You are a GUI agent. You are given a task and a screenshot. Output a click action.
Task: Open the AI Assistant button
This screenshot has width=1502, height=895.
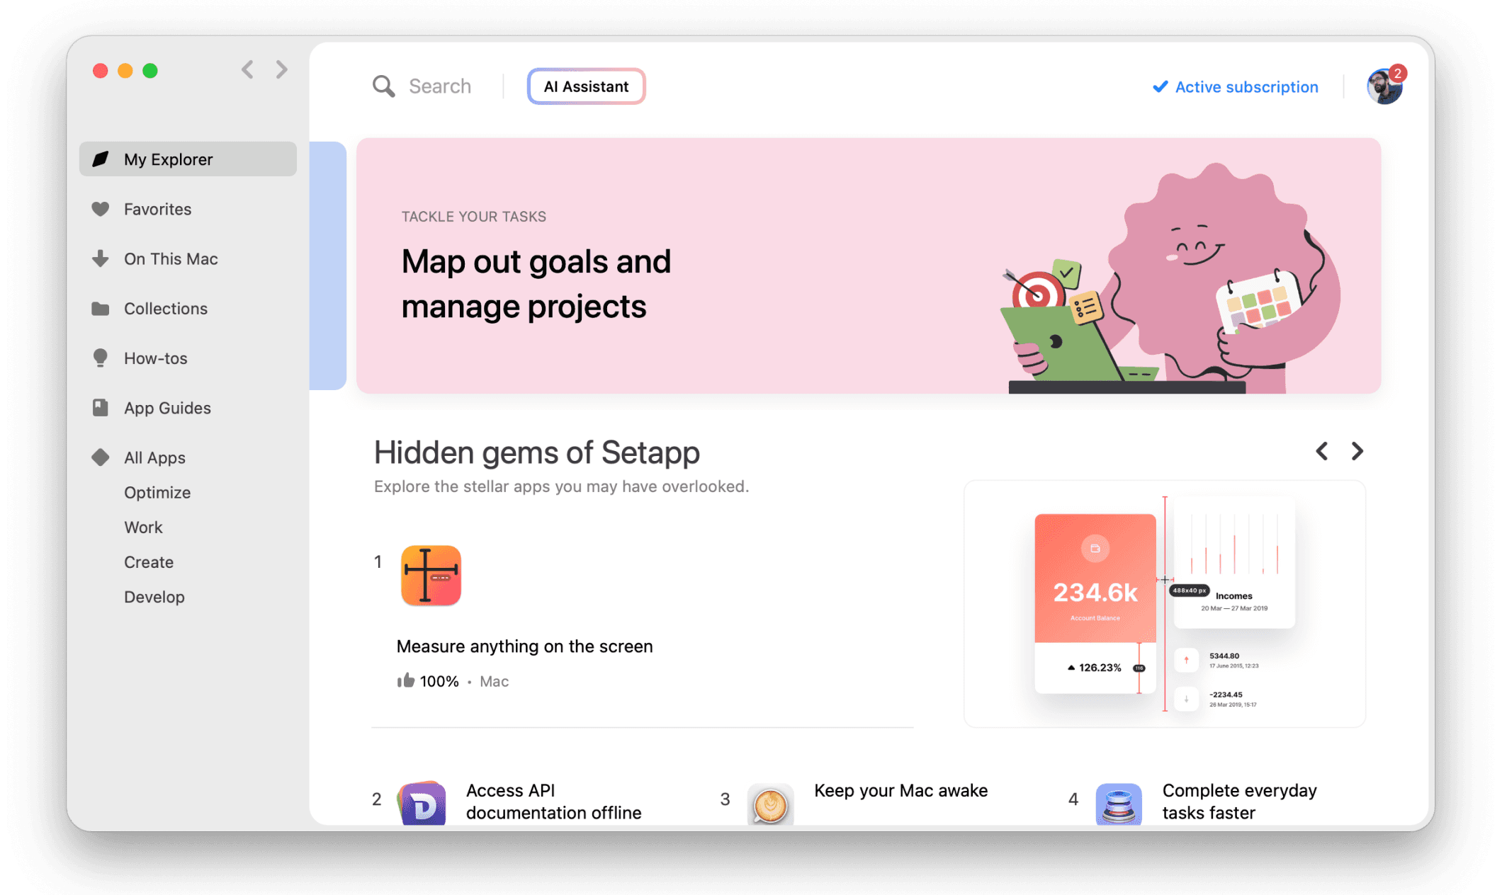586,86
